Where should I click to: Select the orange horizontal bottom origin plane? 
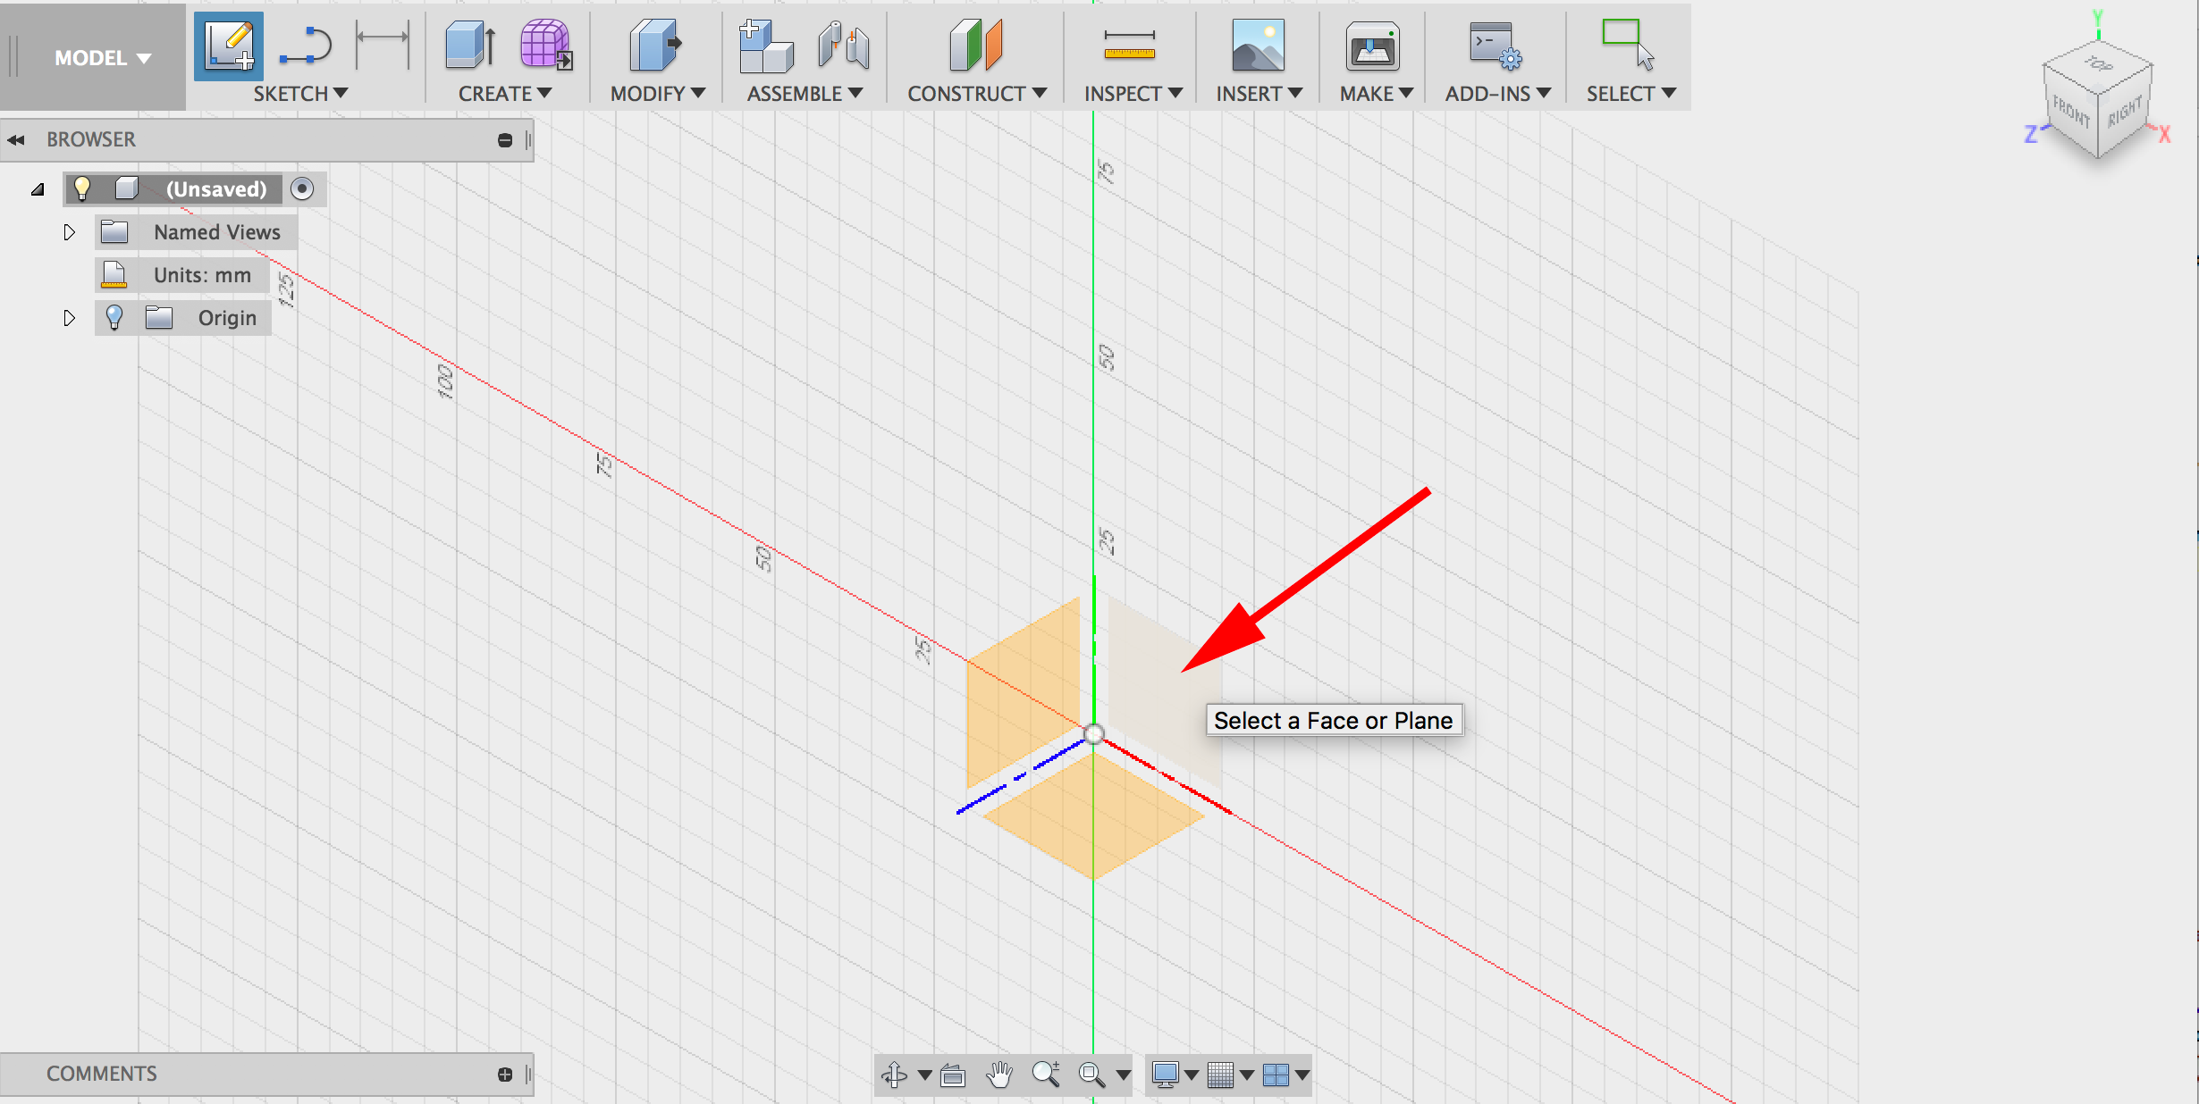(x=1092, y=815)
